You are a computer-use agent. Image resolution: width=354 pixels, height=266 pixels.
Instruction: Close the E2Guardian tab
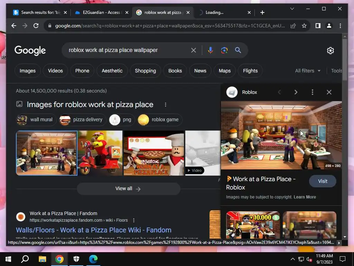click(x=127, y=12)
